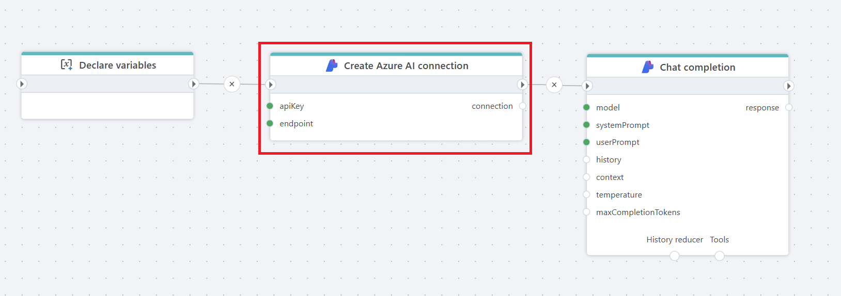
Task: Click the Chat completion execution output arrow
Action: tap(788, 86)
